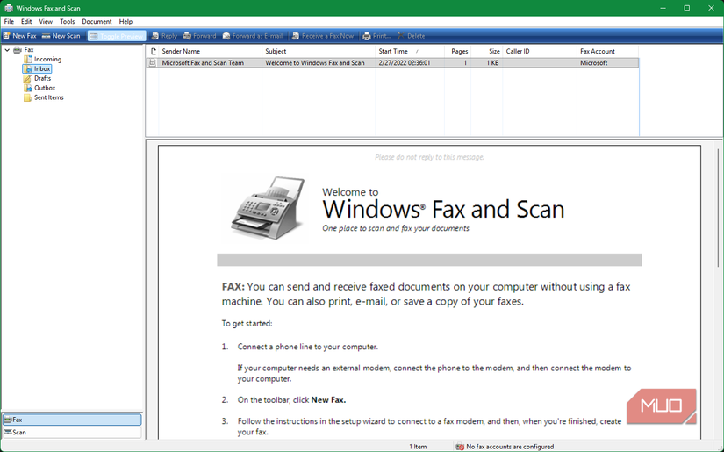724x452 pixels.
Task: Click the 2/27/2022 02:36:01 start time cell
Action: pos(405,63)
